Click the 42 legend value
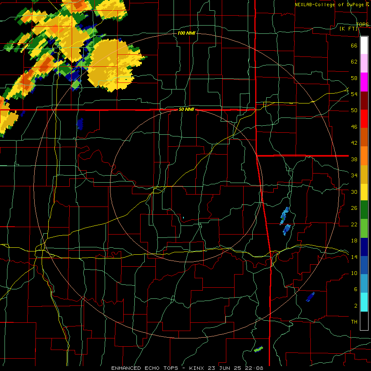Viewport: 371px width, 371px height. point(354,143)
